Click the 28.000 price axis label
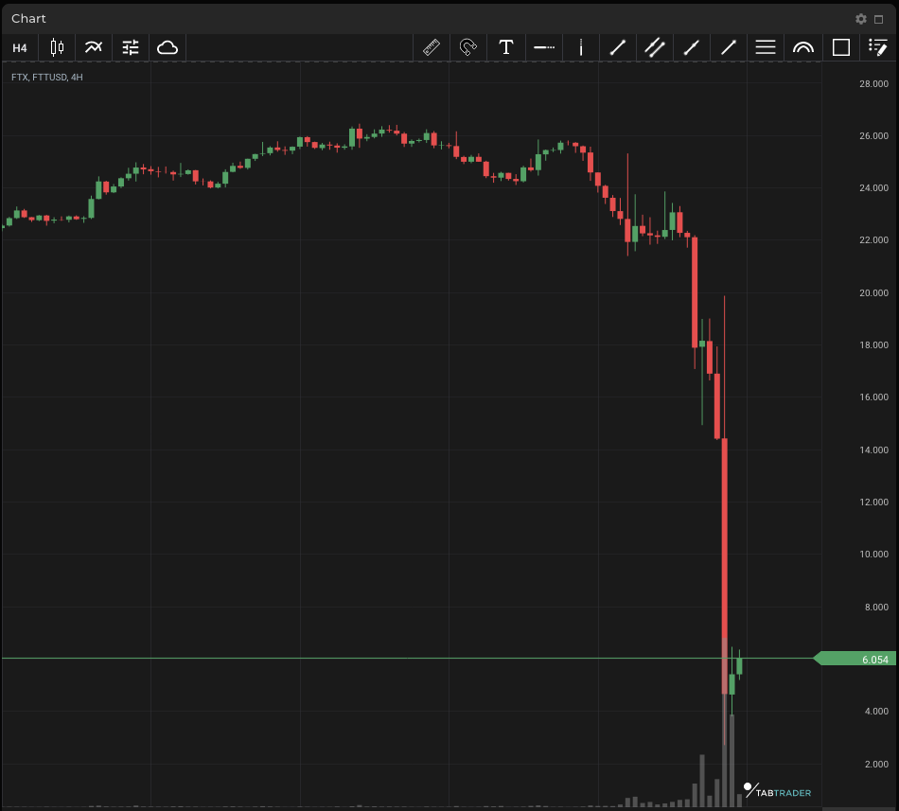Screen dimensions: 899x811 (x=873, y=83)
